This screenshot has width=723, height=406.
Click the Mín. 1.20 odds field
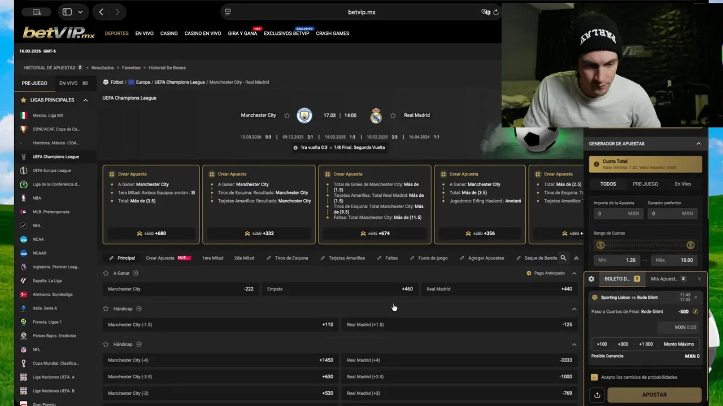point(617,260)
